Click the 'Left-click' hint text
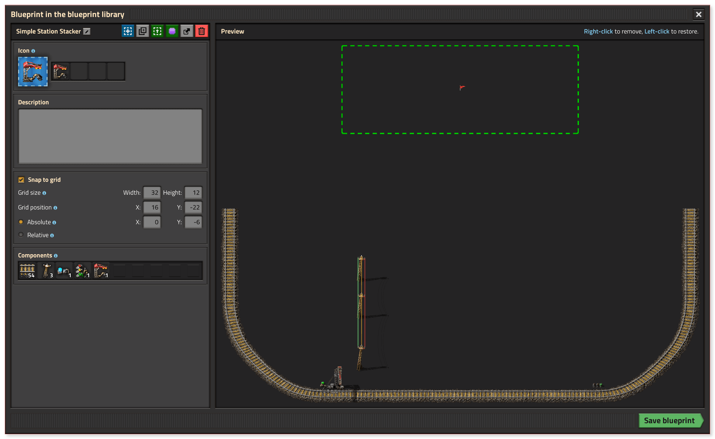The image size is (715, 439). point(657,32)
